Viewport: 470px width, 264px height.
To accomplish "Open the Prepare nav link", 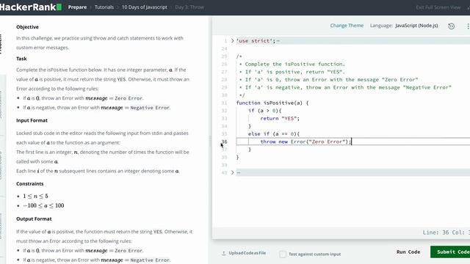I will 77,7.
